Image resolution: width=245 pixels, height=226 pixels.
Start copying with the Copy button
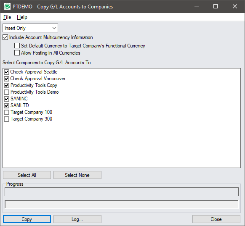tap(27, 219)
